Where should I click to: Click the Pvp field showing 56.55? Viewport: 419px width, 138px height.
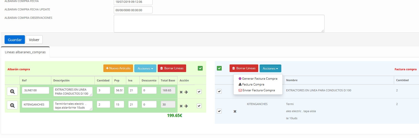coord(119,90)
